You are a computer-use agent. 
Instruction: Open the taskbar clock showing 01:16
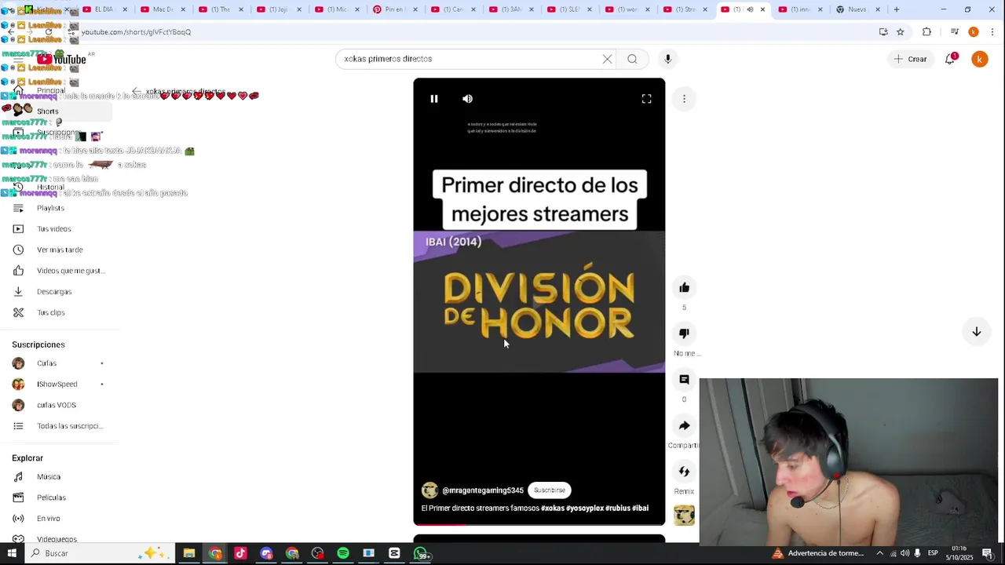point(959,553)
